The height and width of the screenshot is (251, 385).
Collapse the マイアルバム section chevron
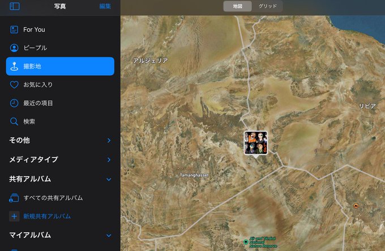109,236
